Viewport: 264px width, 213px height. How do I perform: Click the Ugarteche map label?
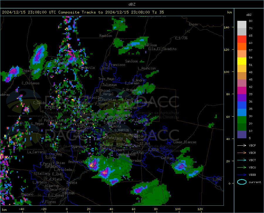coord(79,146)
